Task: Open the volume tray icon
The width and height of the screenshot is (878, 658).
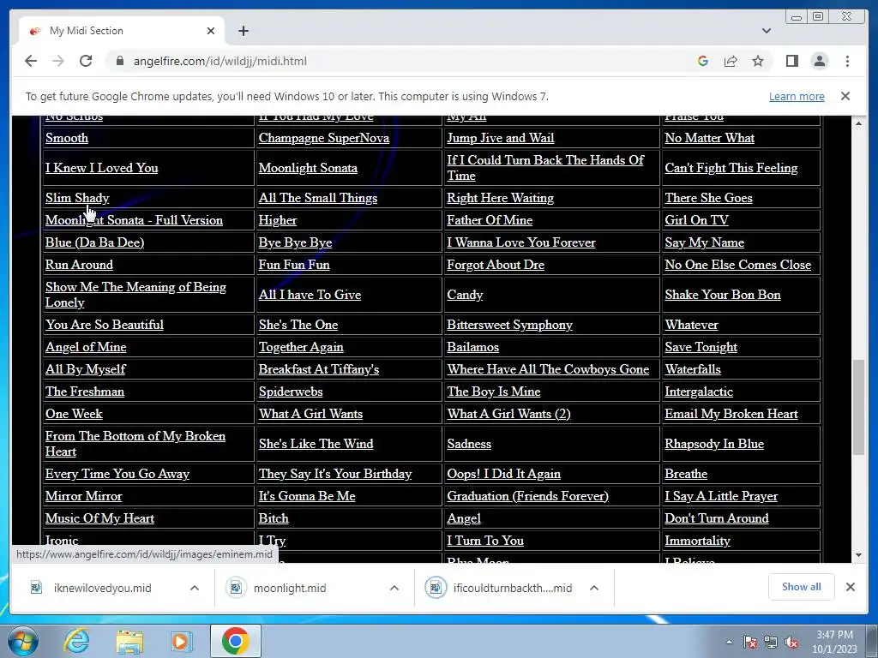Action: click(791, 642)
